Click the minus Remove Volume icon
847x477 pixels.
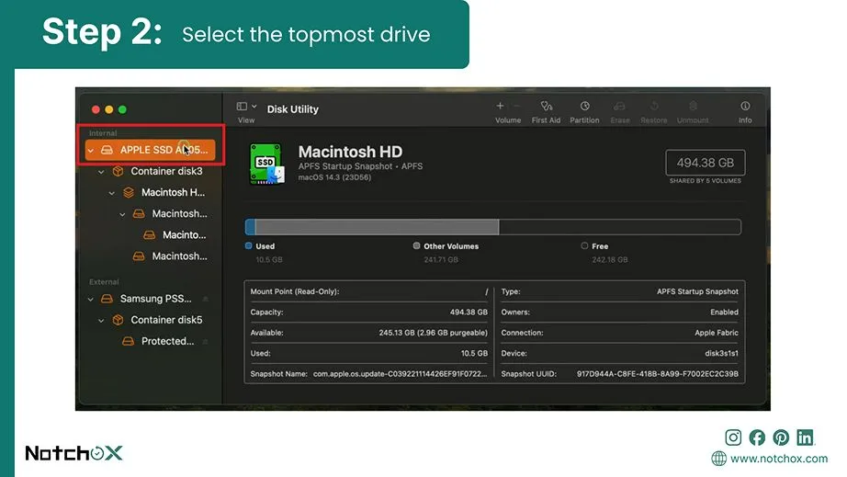click(x=516, y=106)
